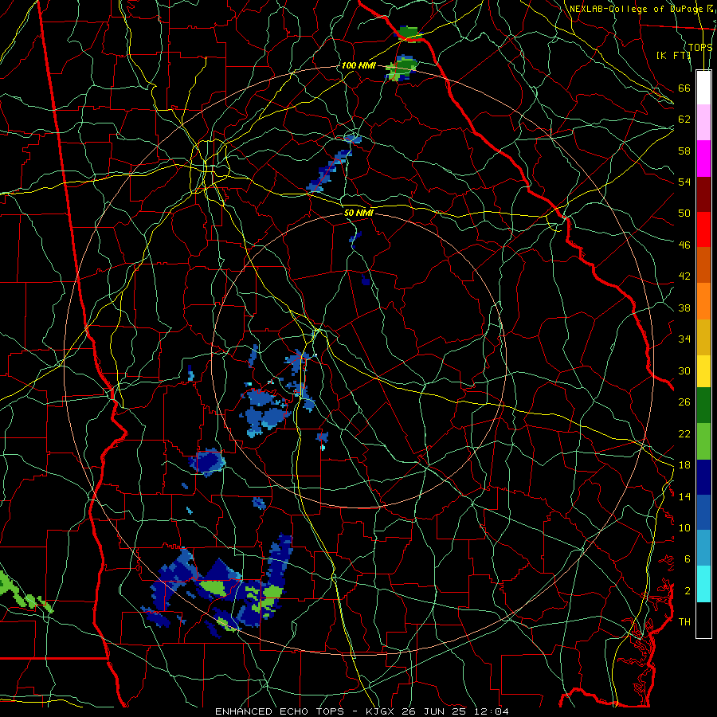Click the "KJGX" radar site identifier
The width and height of the screenshot is (717, 717).
[379, 711]
